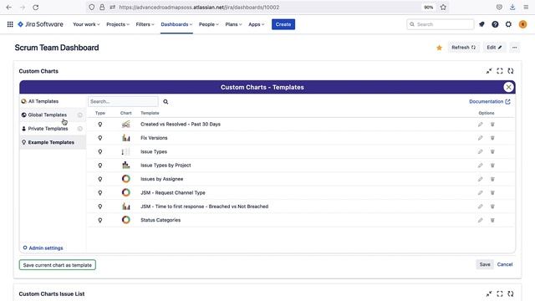This screenshot has height=301, width=535.
Task: Open the JSM Time to first response template
Action: (x=204, y=207)
